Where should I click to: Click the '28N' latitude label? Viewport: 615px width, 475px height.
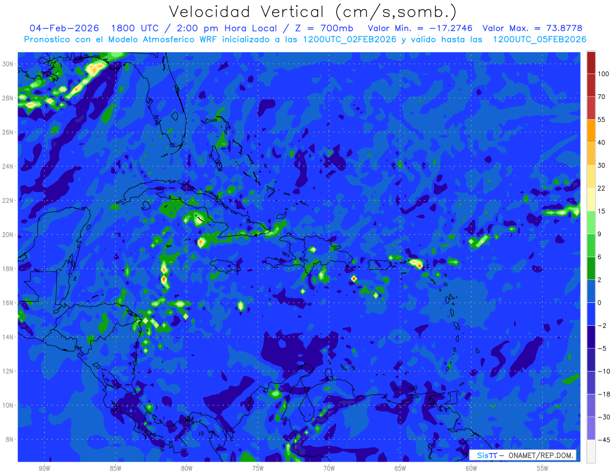(x=9, y=98)
